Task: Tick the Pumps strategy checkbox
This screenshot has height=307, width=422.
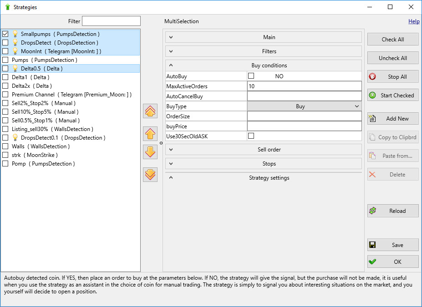Action: [5, 60]
